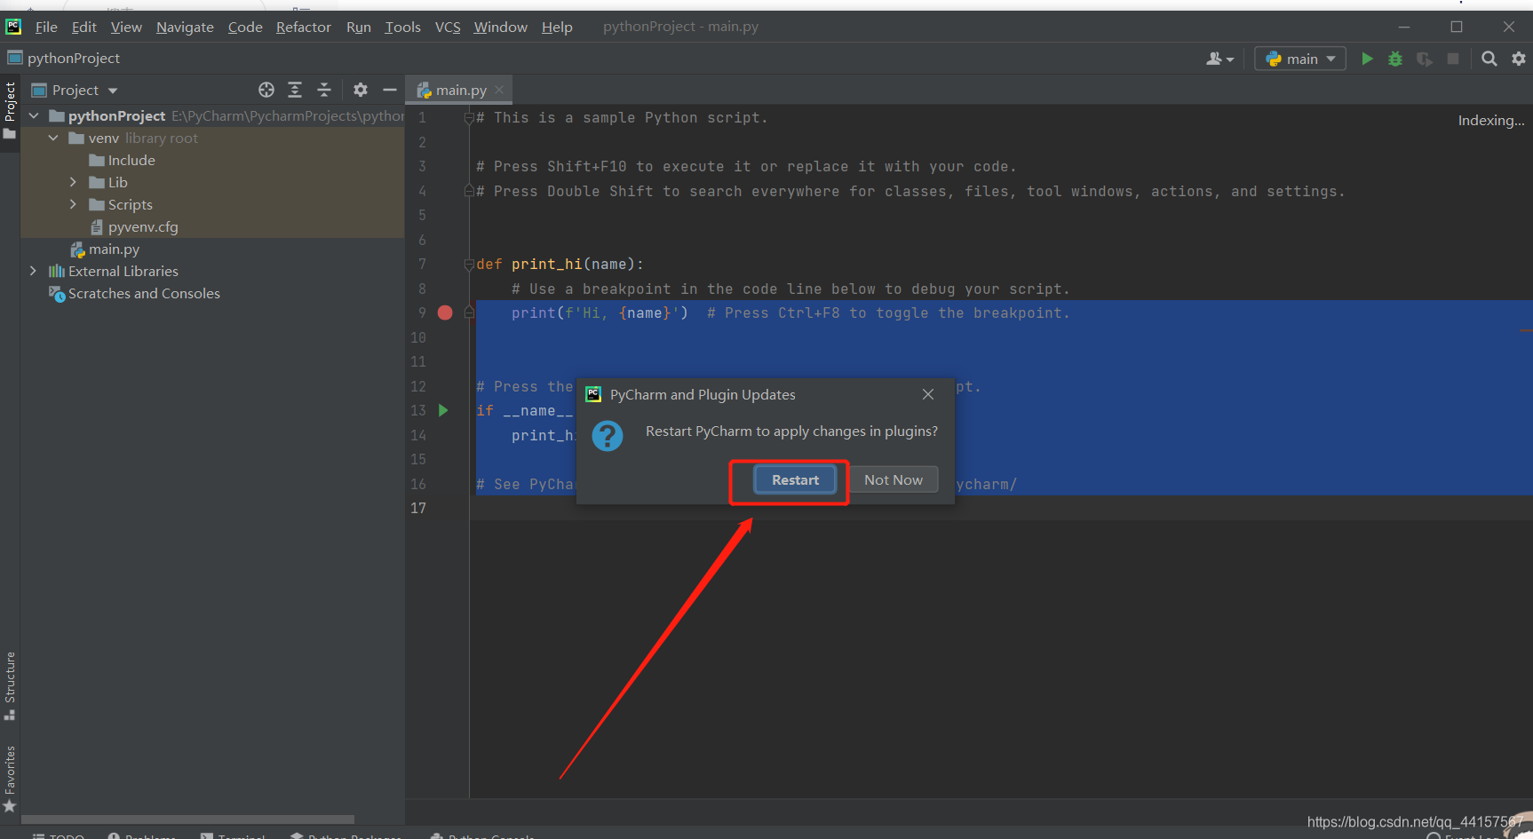Screen dimensions: 1533x839
Task: Open the user account icon dropdown
Action: point(1220,59)
